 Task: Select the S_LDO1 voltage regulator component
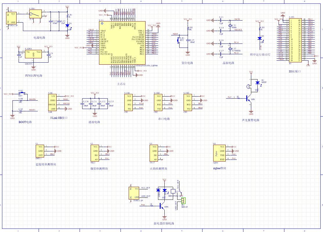coord(33,54)
